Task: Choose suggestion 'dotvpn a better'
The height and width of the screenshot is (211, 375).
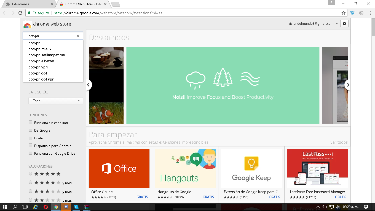Action: (x=53, y=61)
